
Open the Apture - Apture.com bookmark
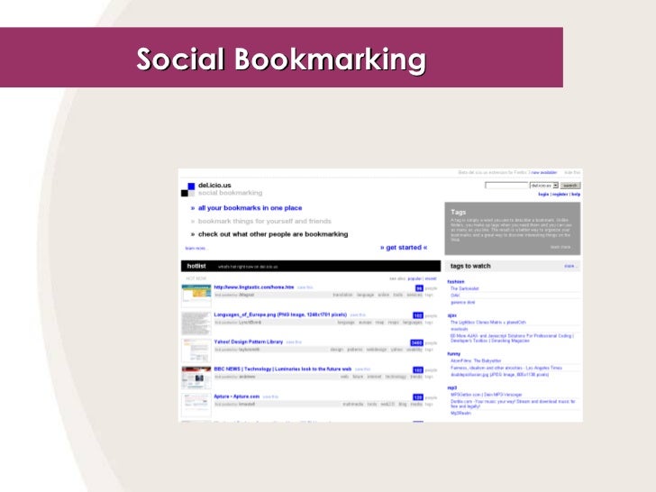point(236,396)
